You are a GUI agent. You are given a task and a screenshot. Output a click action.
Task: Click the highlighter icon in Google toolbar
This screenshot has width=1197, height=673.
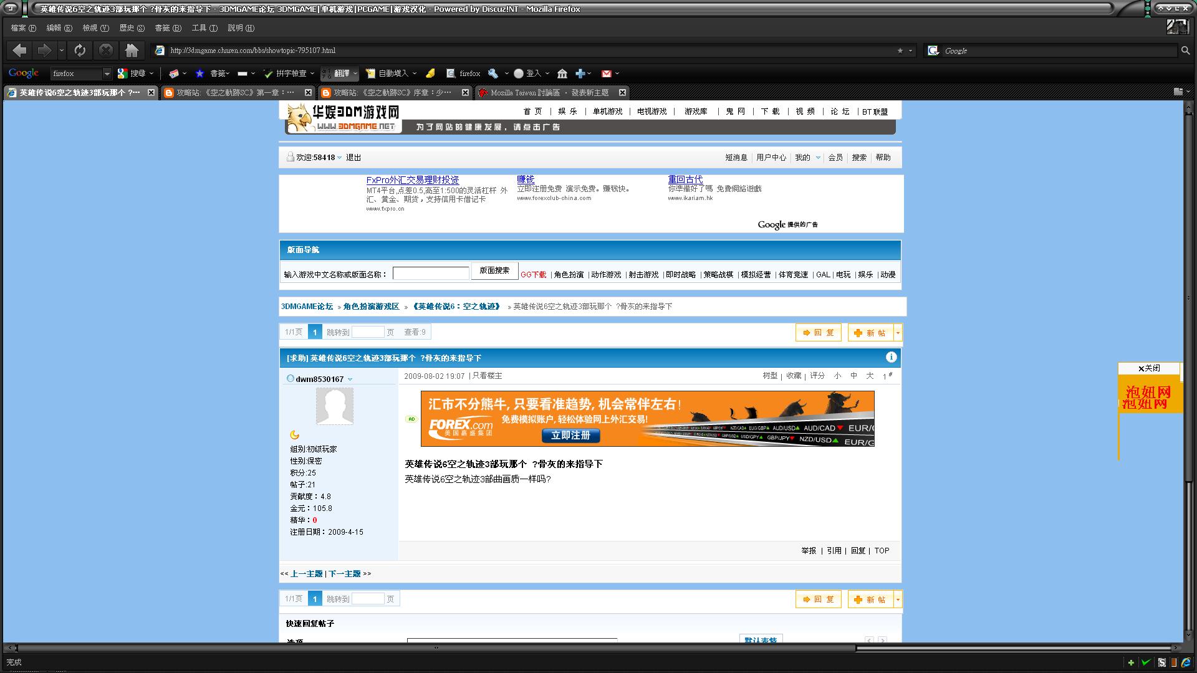click(430, 74)
